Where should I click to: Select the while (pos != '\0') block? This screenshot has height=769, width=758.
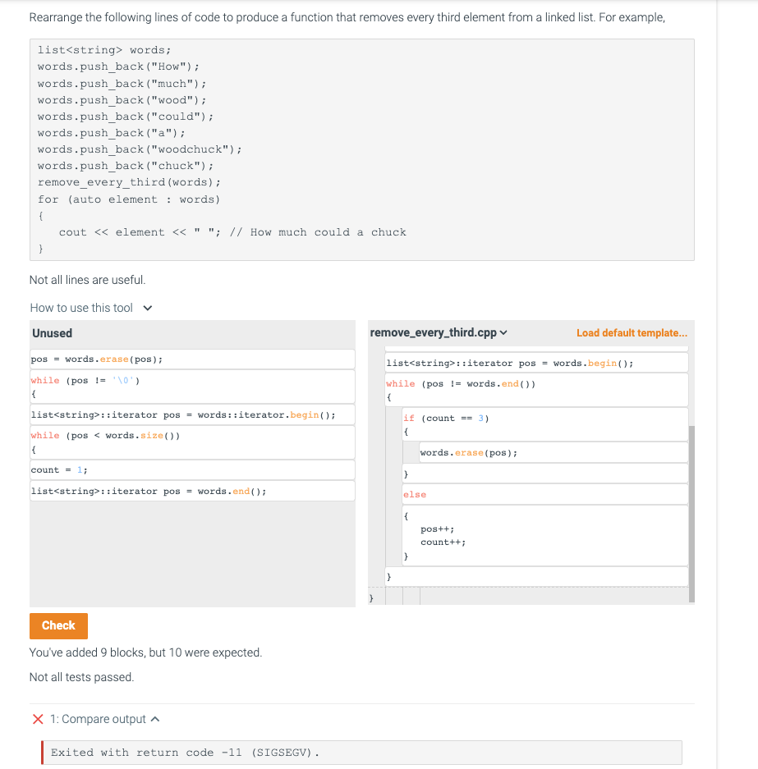point(192,387)
